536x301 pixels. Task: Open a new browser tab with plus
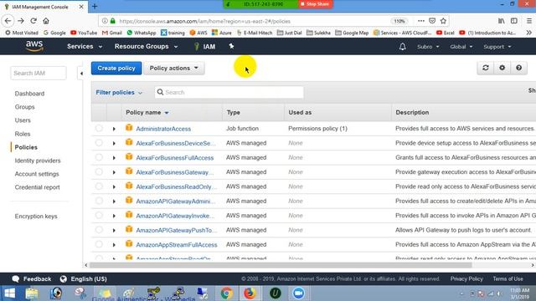click(x=95, y=7)
